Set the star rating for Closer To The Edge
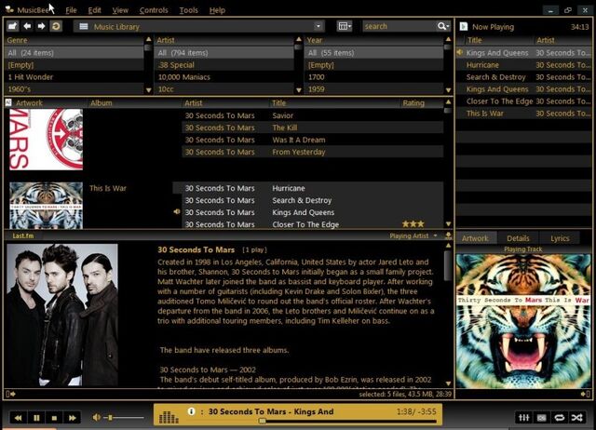 pyautogui.click(x=413, y=224)
